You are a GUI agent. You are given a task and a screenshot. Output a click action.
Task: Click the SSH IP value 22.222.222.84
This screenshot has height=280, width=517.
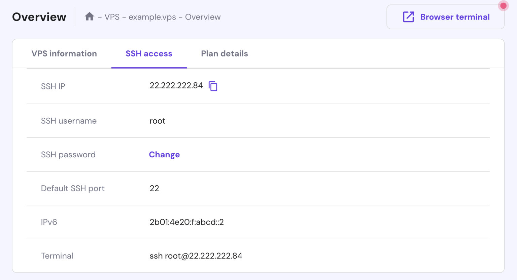click(176, 86)
